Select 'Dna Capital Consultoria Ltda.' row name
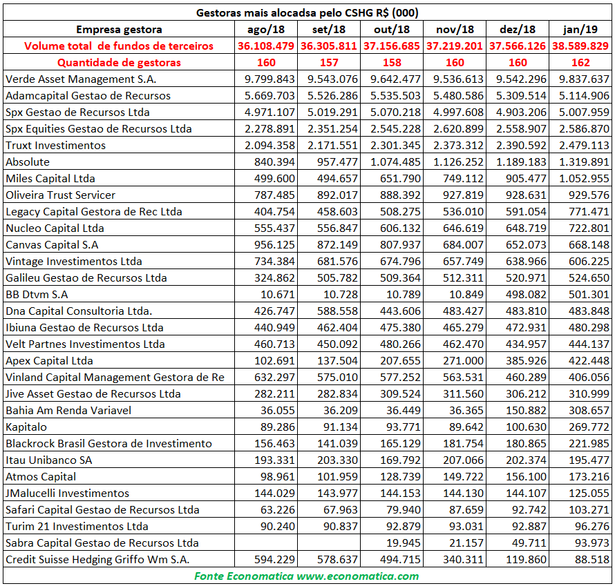 pos(79,311)
